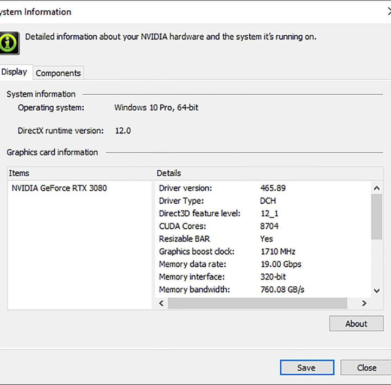
Task: Click the Driver version: label
Action: point(185,188)
